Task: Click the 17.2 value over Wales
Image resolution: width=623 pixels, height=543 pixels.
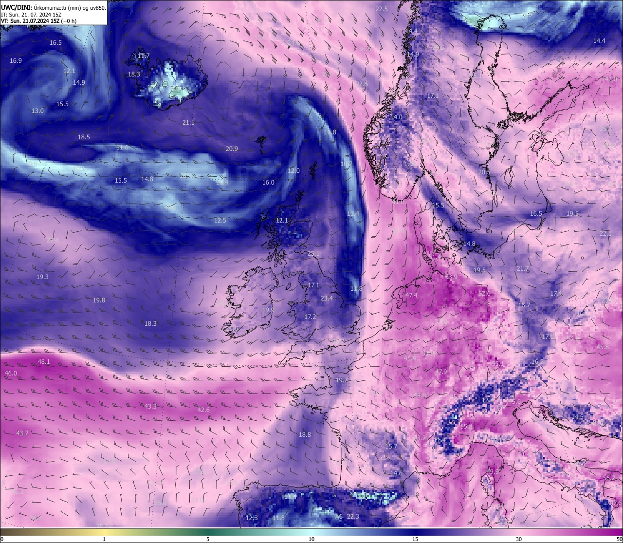Action: pos(310,317)
